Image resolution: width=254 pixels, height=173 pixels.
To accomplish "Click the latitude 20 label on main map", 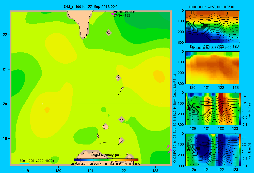I will pos(5,104).
